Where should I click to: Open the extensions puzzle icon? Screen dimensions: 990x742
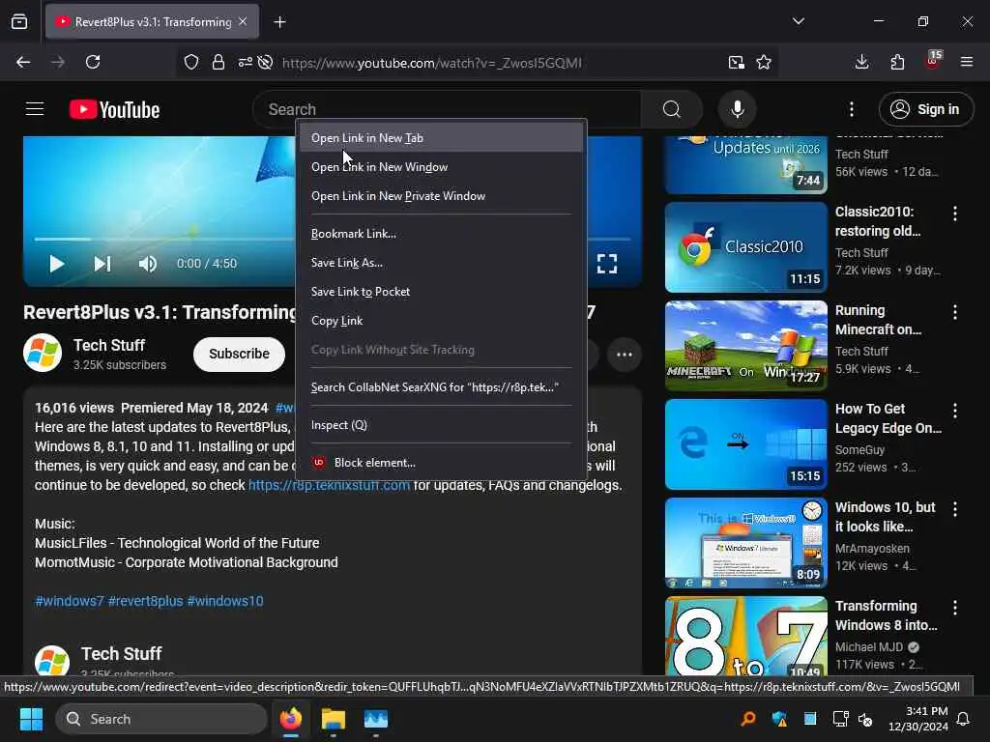tap(897, 62)
